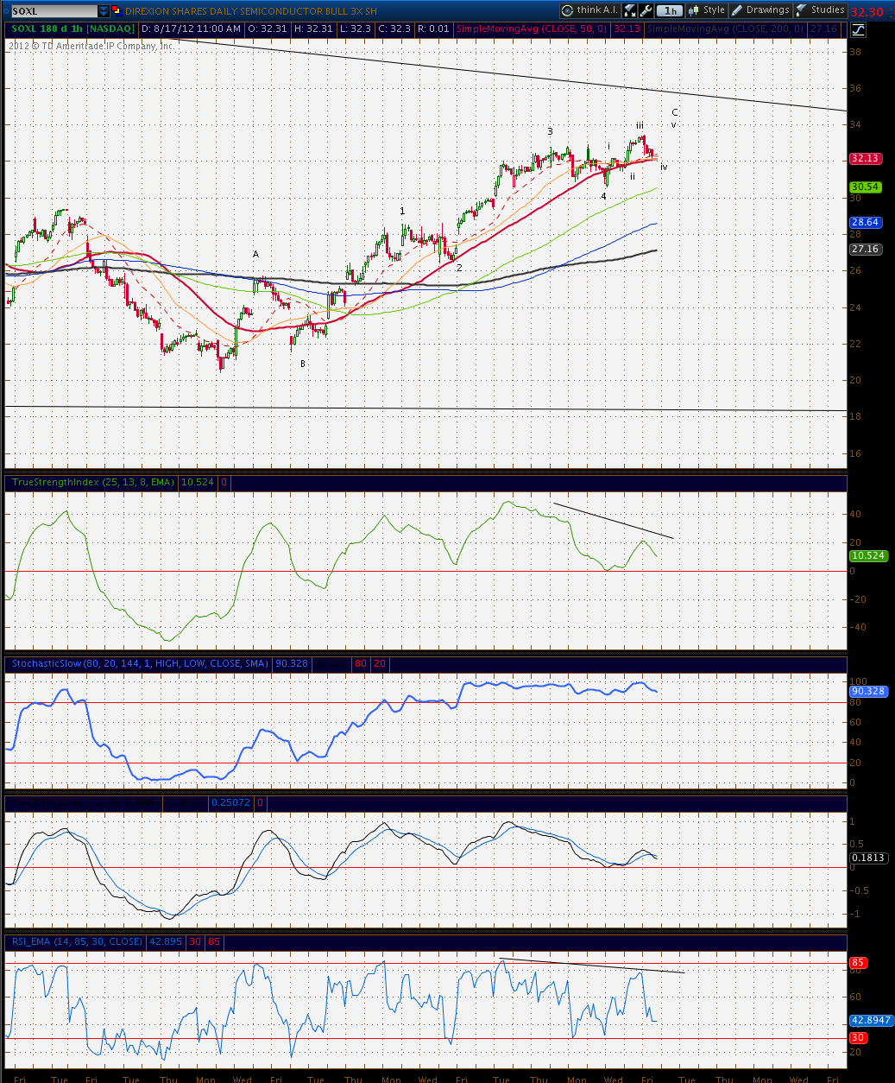Click the 10.524 TSI value bubble
The width and height of the screenshot is (895, 1083).
tap(868, 555)
